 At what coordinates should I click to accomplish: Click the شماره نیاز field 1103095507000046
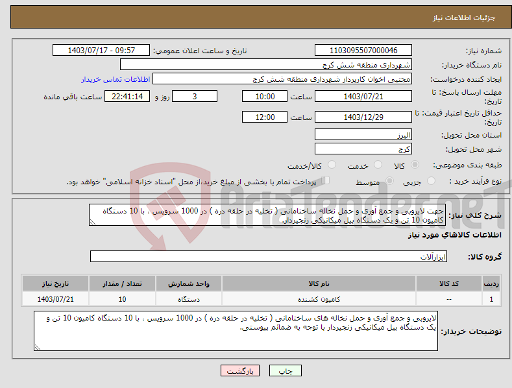[x=363, y=51]
